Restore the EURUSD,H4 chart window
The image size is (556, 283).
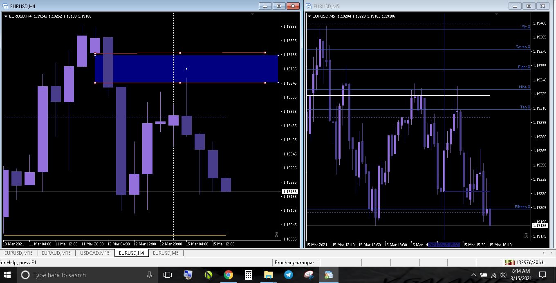[x=279, y=6]
